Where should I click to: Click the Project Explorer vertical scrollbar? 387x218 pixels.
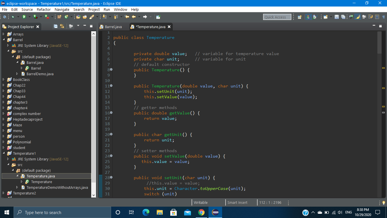pos(94,114)
